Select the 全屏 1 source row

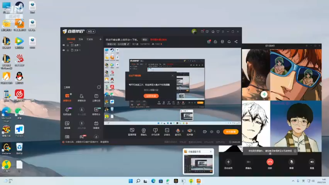pyautogui.click(x=82, y=45)
